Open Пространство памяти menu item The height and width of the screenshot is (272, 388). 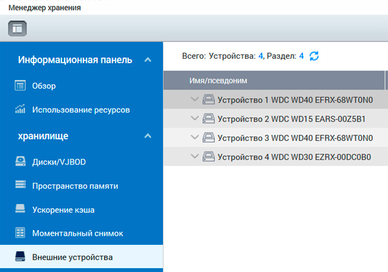tap(75, 185)
